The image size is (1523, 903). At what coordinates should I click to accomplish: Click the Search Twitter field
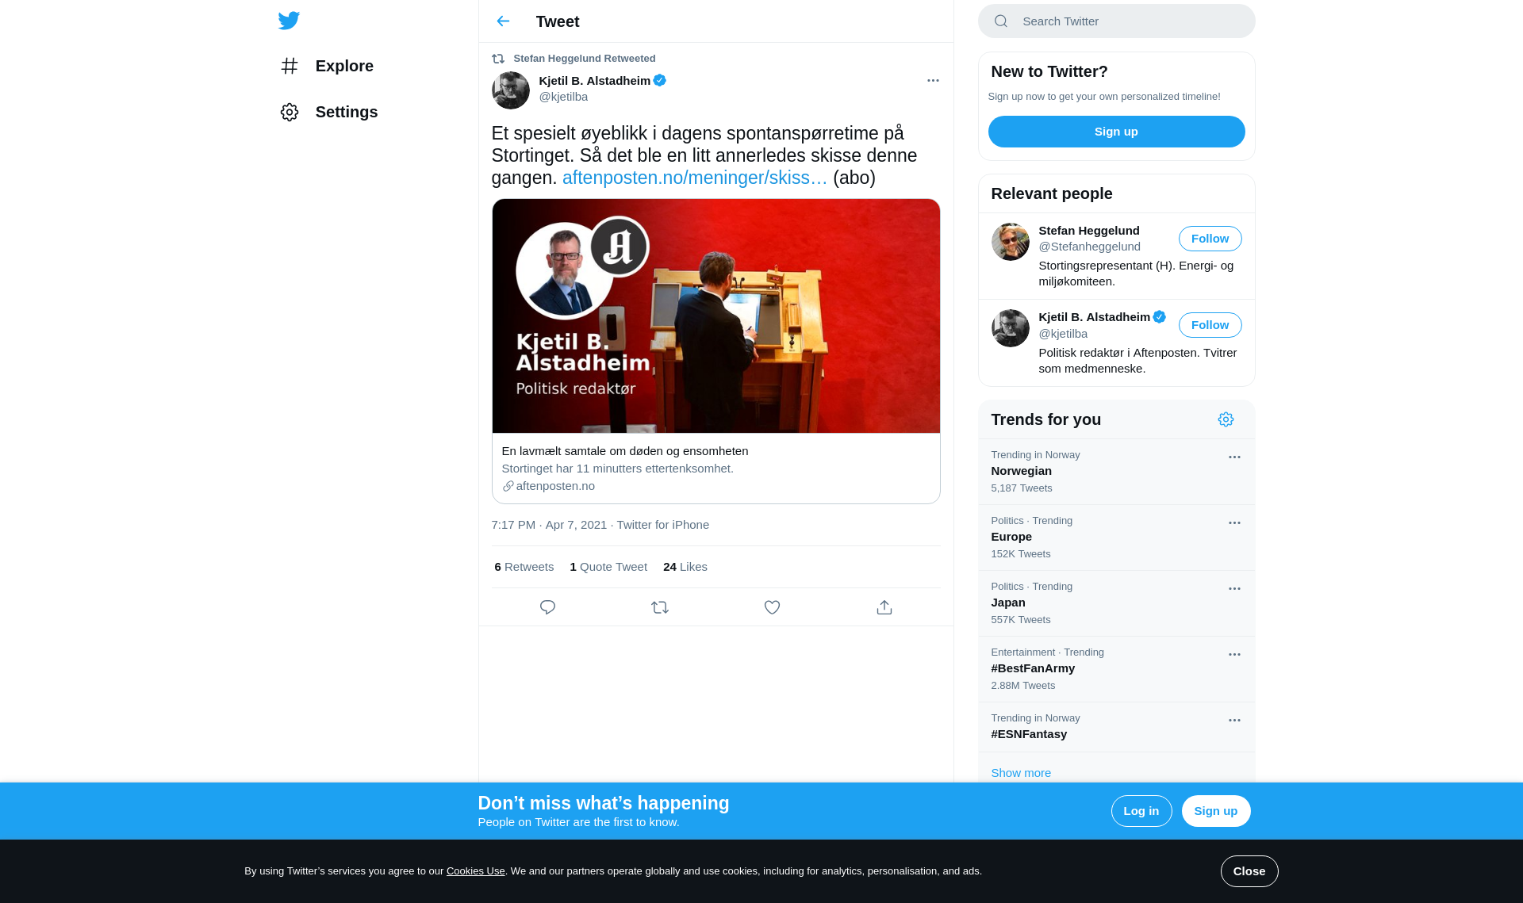[1116, 21]
